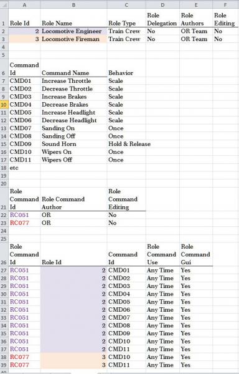
Task: Select 'RC051' in row 22
Action: [24, 215]
